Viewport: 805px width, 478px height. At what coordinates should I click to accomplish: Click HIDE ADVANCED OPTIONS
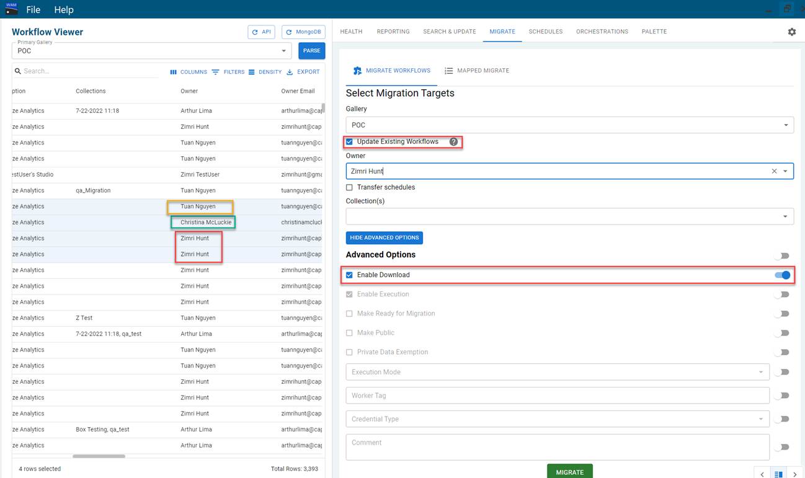(385, 237)
